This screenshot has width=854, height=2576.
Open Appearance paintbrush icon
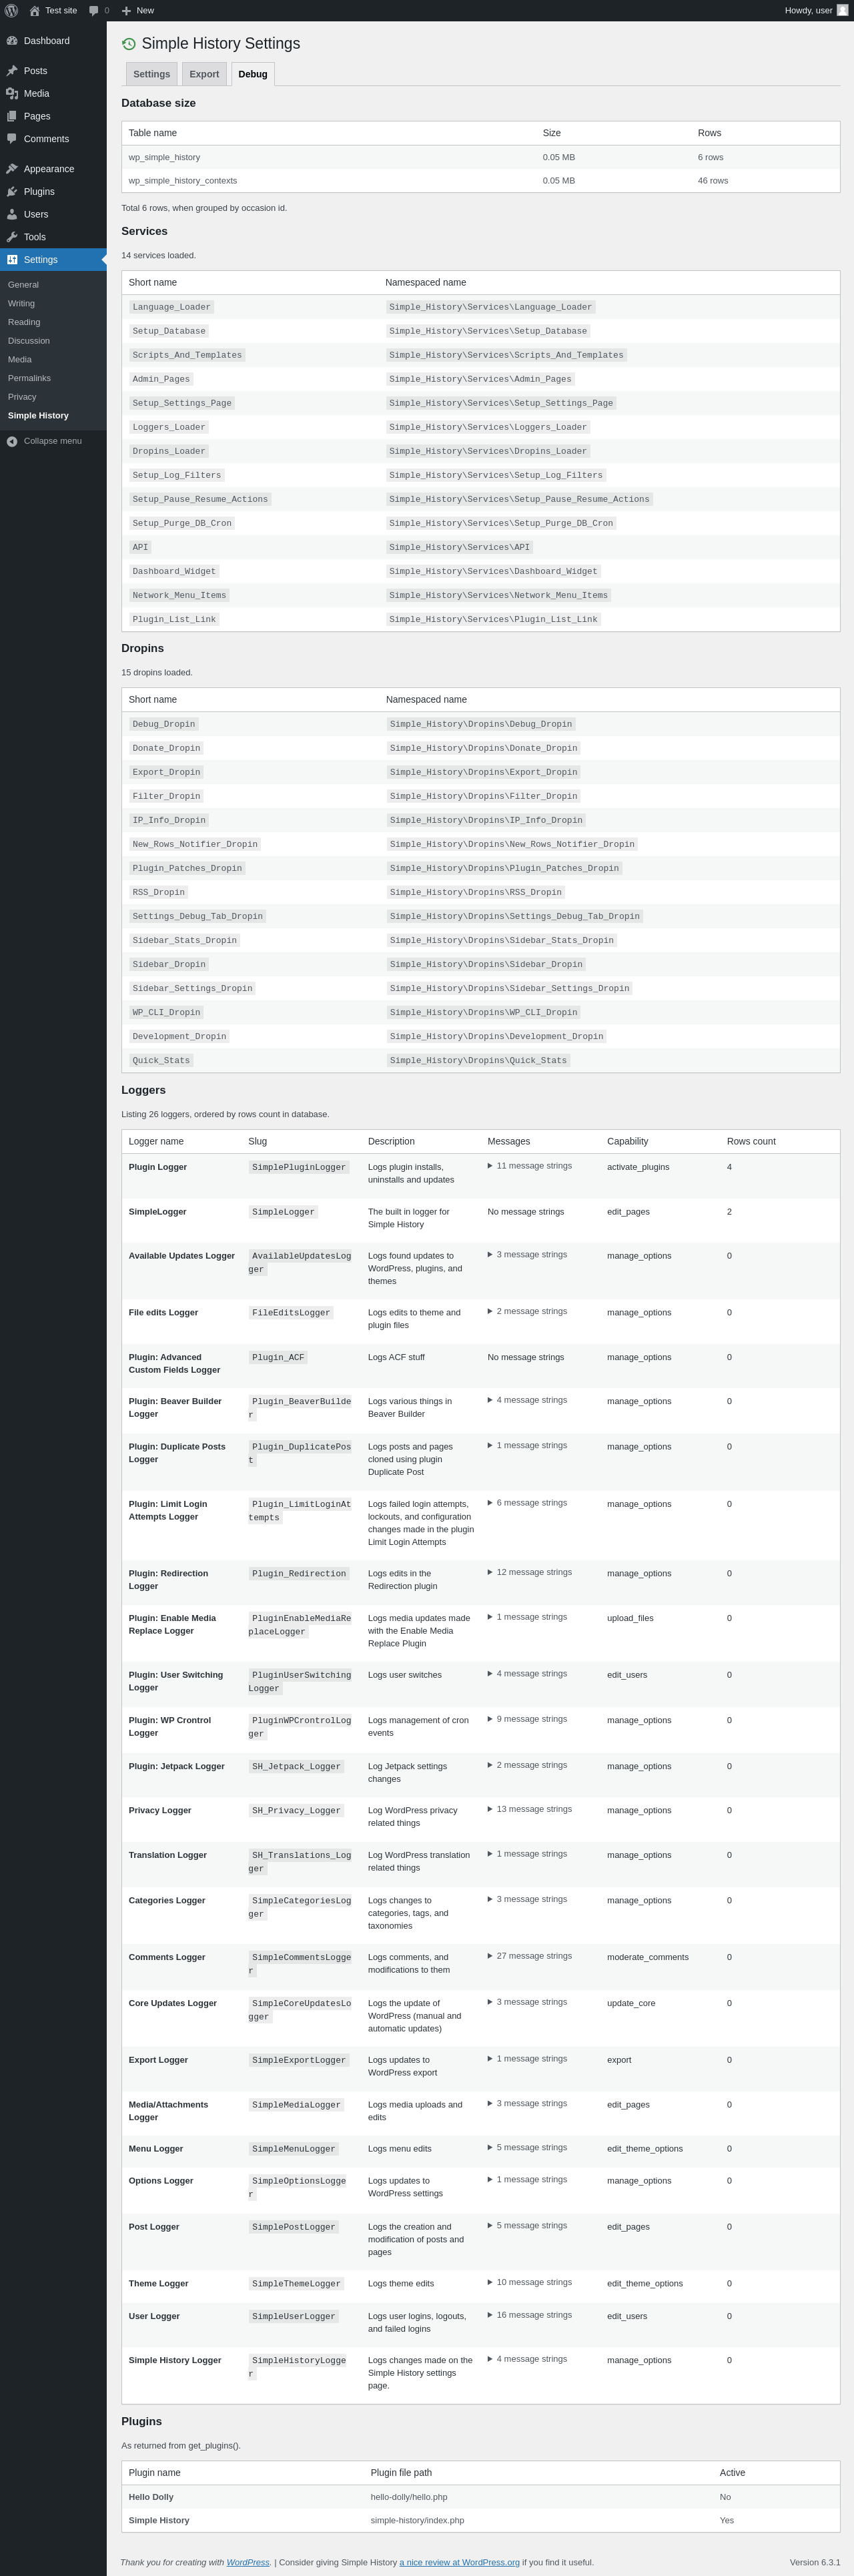[x=12, y=169]
